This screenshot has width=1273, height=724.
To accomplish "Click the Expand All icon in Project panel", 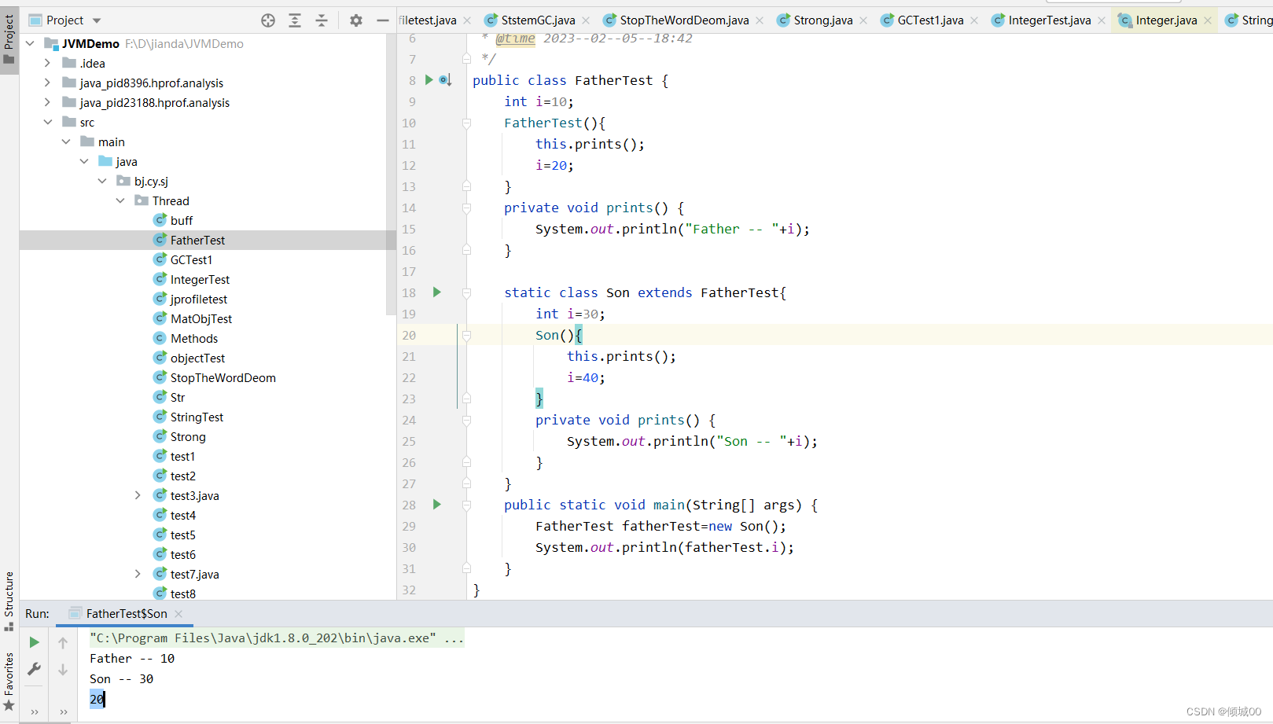I will coord(295,20).
